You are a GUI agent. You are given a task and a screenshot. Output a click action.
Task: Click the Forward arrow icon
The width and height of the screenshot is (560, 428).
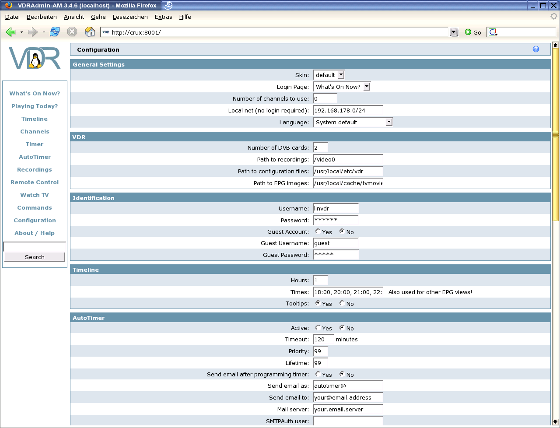click(x=32, y=32)
